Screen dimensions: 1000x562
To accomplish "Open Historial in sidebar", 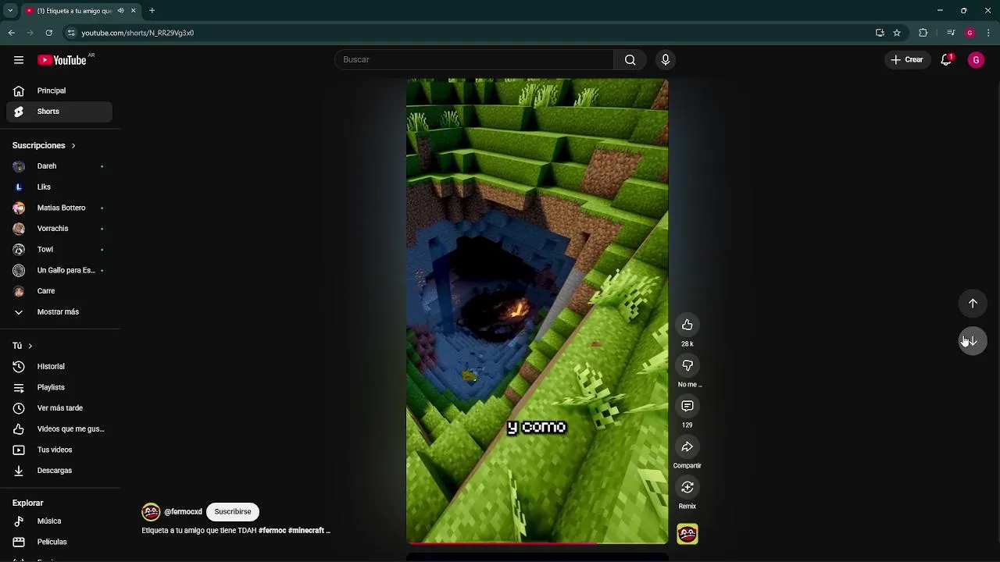I will click(x=59, y=367).
